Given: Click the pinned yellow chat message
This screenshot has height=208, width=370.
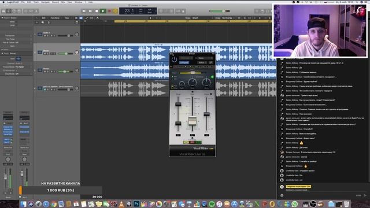Looking at the screenshot, I should pyautogui.click(x=298, y=187).
